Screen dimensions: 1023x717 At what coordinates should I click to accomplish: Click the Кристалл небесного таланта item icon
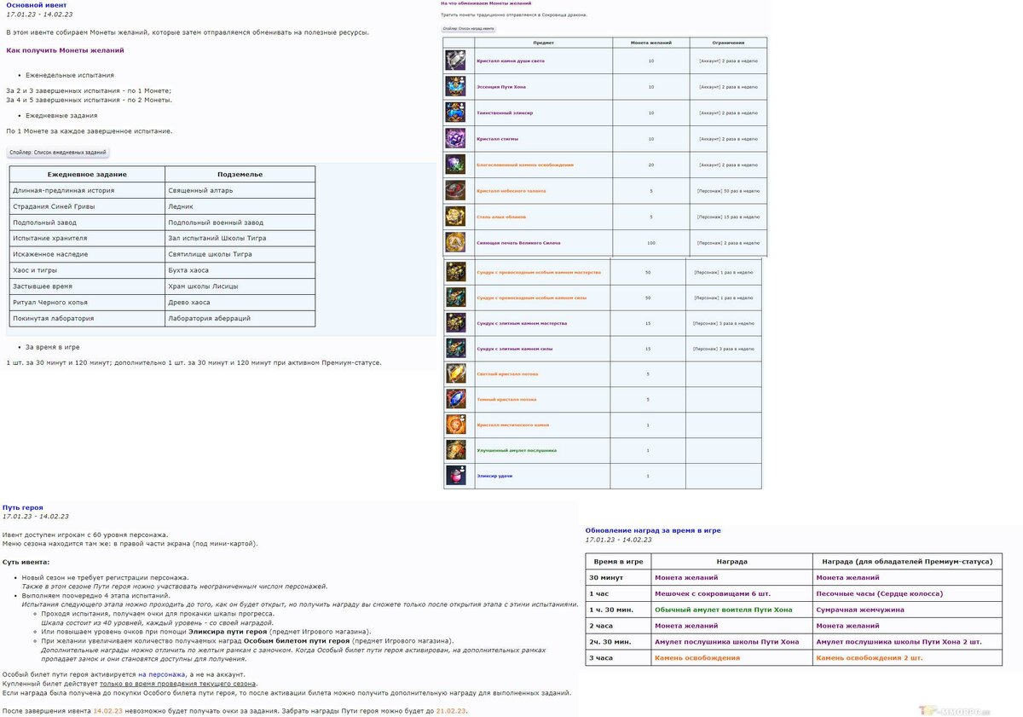455,191
